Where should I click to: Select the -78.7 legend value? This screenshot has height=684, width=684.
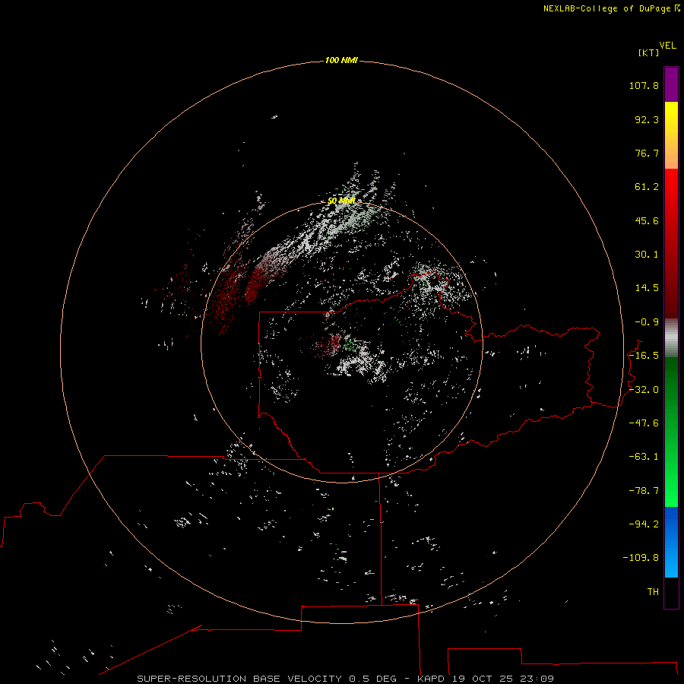[x=644, y=491]
